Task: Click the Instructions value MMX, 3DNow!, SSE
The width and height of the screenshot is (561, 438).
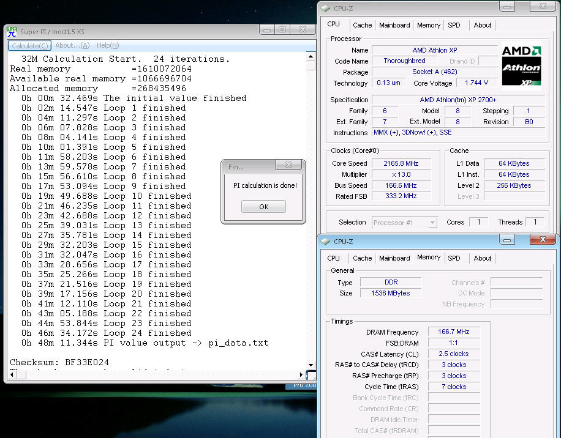Action: click(x=458, y=133)
